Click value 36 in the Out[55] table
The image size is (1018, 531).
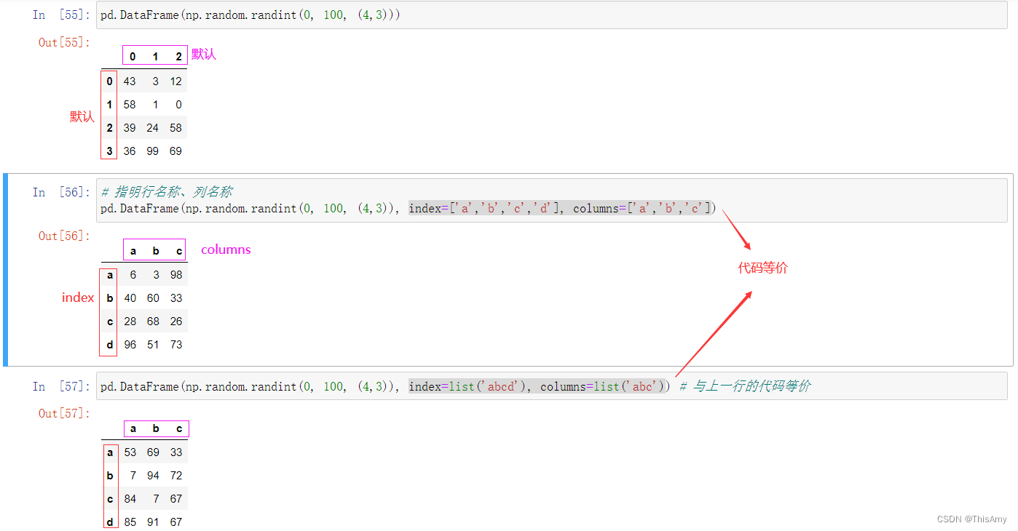[130, 151]
